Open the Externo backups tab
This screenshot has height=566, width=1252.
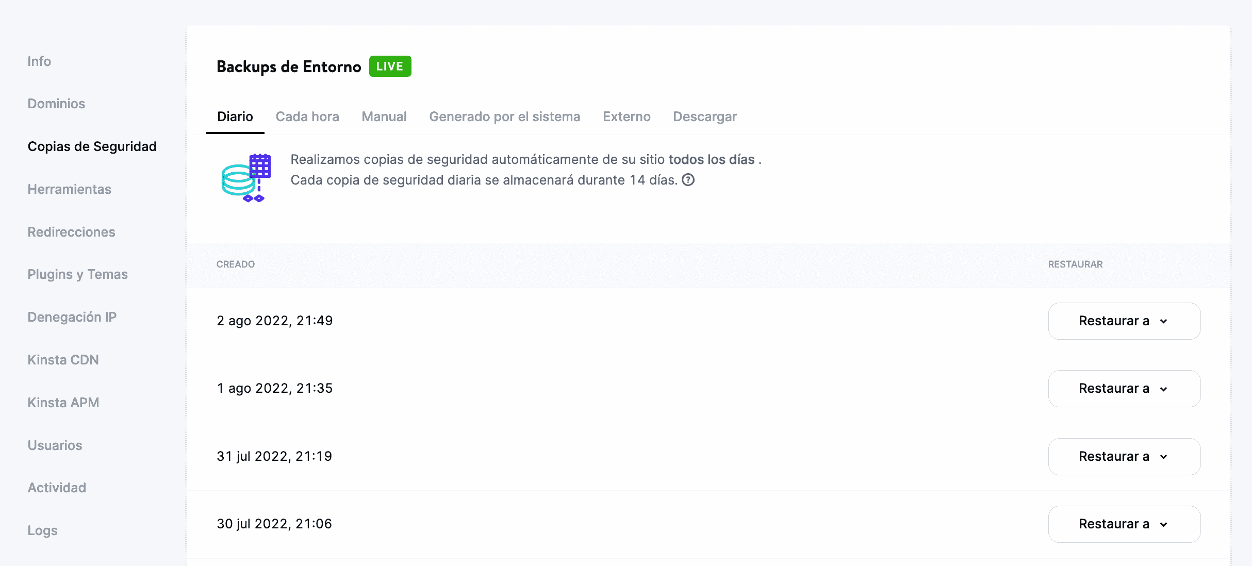pyautogui.click(x=627, y=116)
